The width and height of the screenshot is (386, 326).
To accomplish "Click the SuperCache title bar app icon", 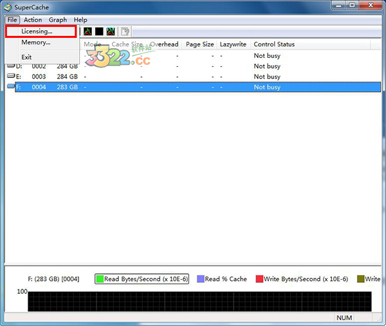I will [x=8, y=7].
